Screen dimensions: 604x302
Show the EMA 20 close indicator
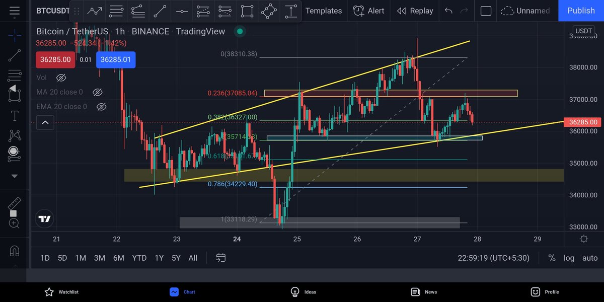[x=101, y=107]
